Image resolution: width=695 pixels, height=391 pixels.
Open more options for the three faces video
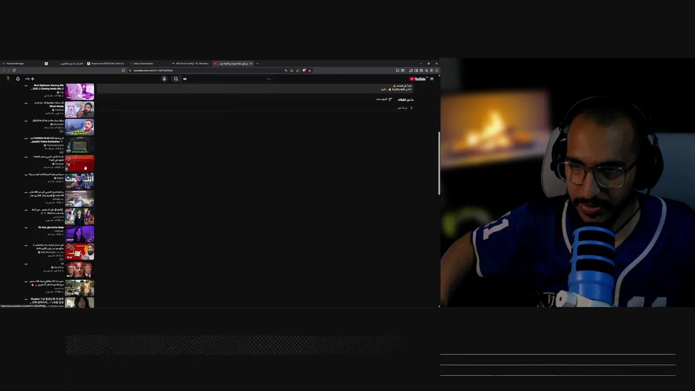(26, 264)
